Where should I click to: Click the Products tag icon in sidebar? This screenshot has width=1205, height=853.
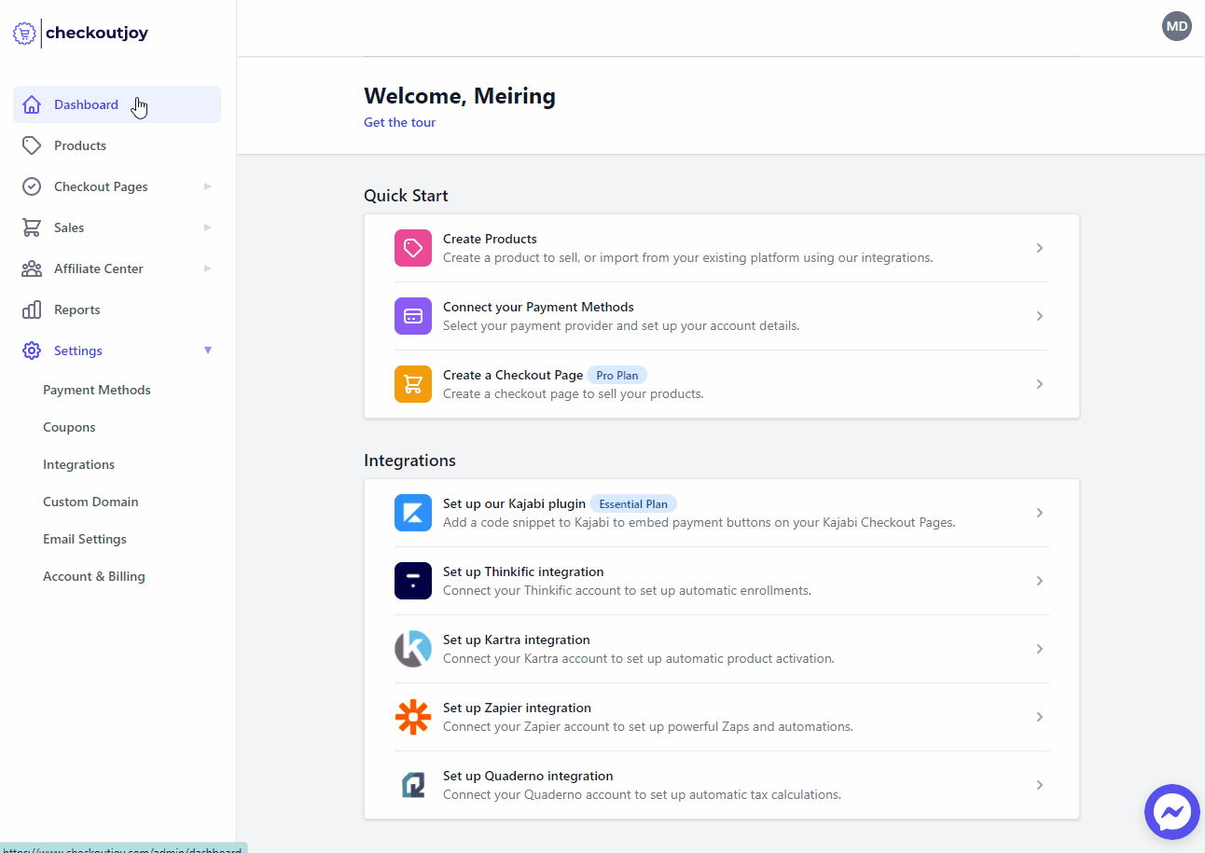click(32, 145)
